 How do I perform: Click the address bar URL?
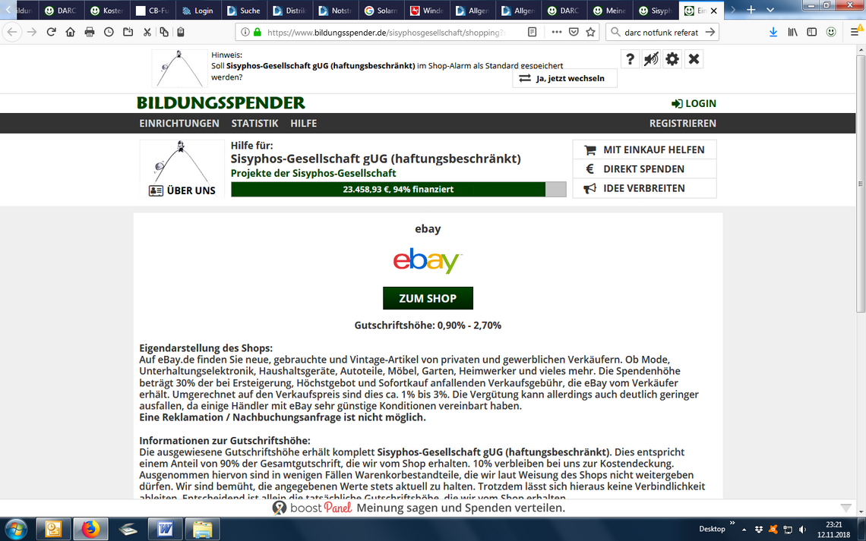point(386,33)
